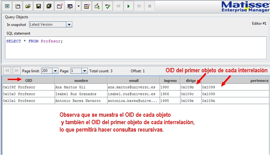Click the pertenece column header

tap(235, 81)
